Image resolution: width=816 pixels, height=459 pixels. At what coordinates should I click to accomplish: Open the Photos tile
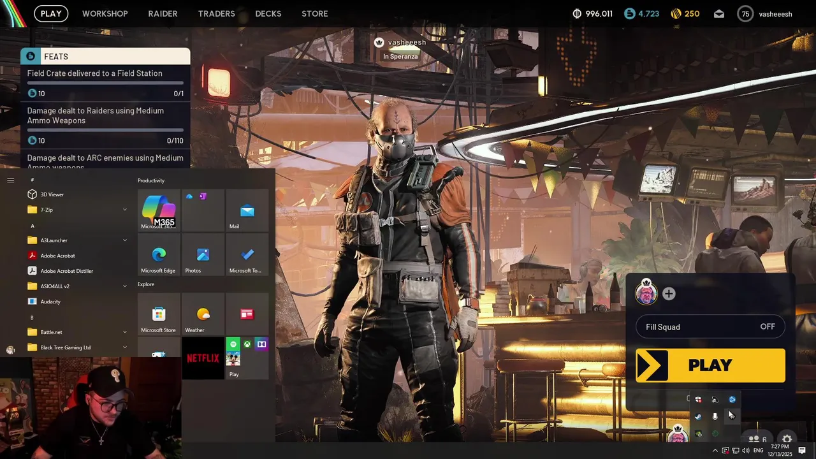click(203, 254)
